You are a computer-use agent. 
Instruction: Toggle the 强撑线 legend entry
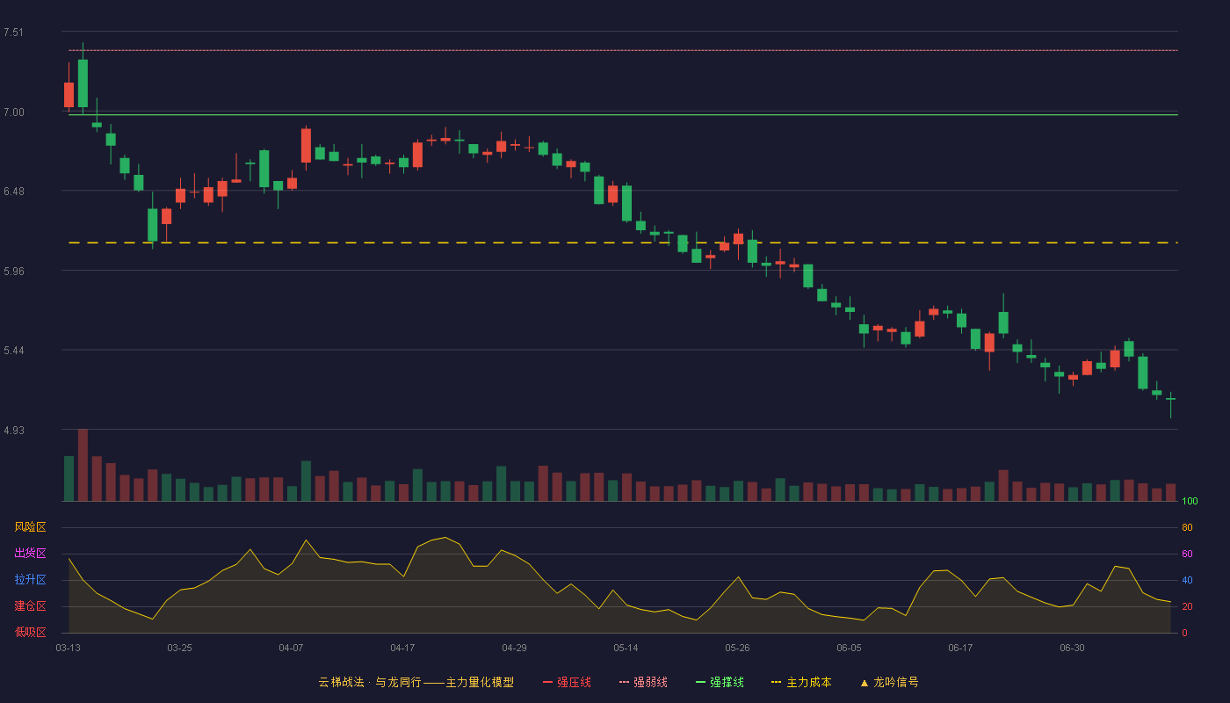720,682
